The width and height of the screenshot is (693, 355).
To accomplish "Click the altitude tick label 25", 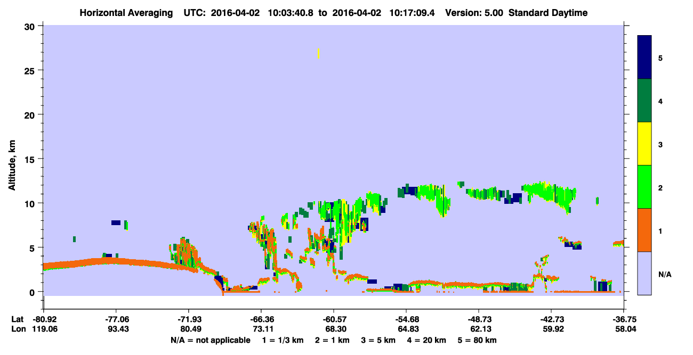I will [31, 70].
